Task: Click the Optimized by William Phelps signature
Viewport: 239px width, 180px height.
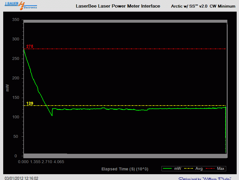Action: (205, 178)
